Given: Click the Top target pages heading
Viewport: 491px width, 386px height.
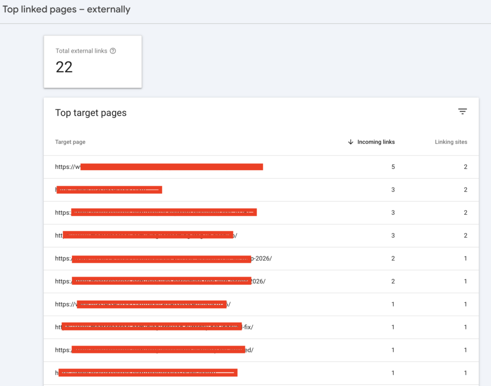Looking at the screenshot, I should (91, 112).
